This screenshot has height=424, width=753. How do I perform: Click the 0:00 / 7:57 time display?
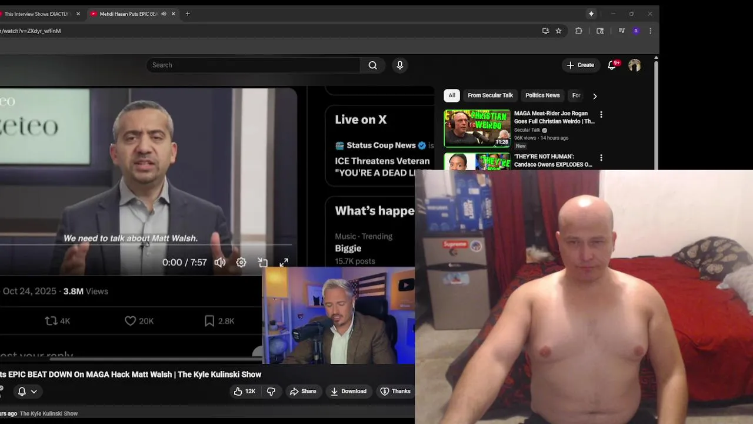point(185,263)
